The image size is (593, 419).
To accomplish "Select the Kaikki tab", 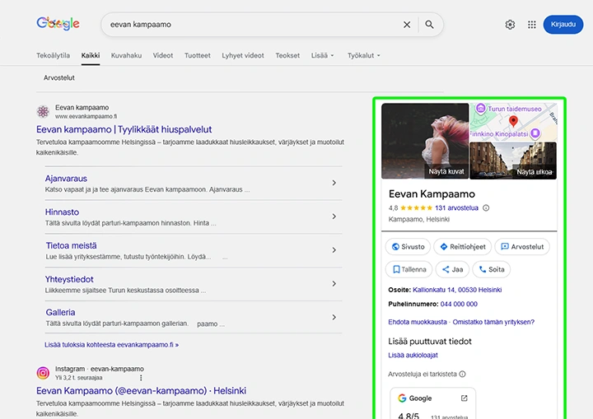I will (x=91, y=56).
